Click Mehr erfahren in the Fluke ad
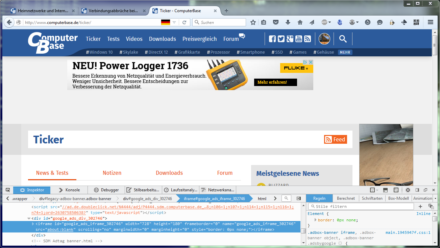Viewport: 440px width, 248px height. point(275,82)
